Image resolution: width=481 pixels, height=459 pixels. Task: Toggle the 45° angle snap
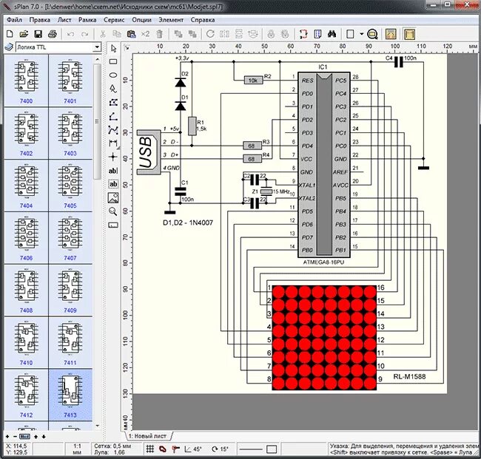[x=193, y=449]
